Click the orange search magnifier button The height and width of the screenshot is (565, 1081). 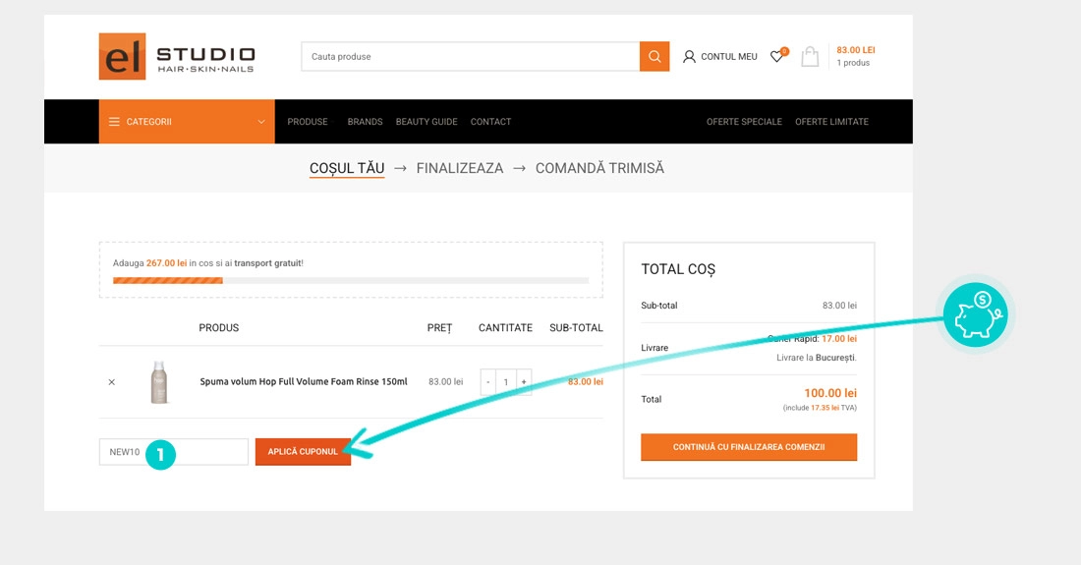point(654,56)
